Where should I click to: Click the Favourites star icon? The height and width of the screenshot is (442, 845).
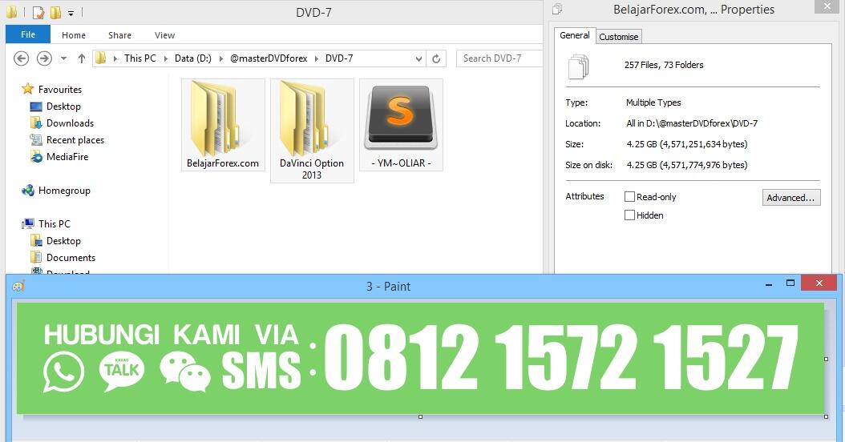[27, 89]
